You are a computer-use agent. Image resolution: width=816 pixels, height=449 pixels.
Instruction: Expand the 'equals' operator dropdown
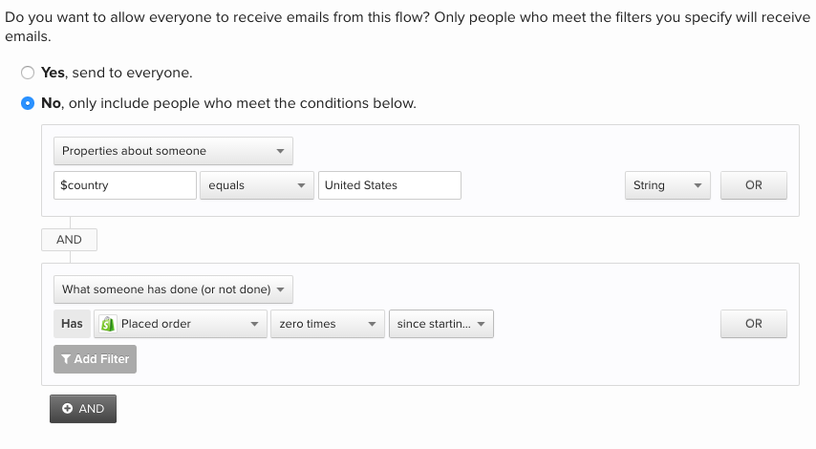(257, 185)
